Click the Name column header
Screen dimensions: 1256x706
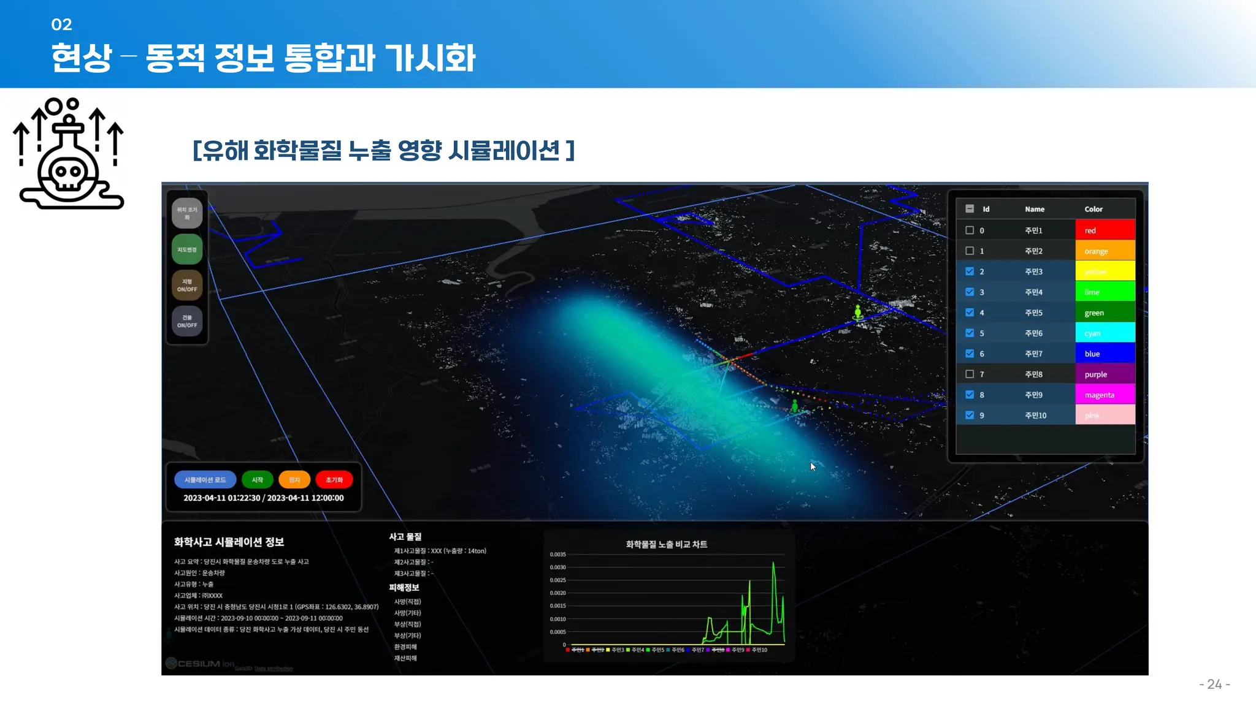point(1035,209)
